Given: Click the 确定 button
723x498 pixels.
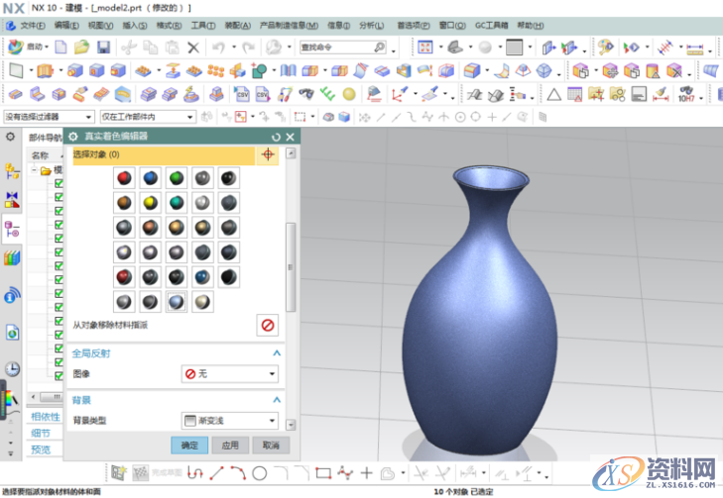Looking at the screenshot, I should (x=190, y=446).
